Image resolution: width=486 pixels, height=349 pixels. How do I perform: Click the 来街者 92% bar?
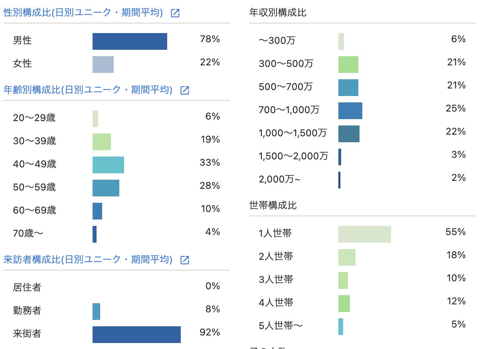[136, 335]
